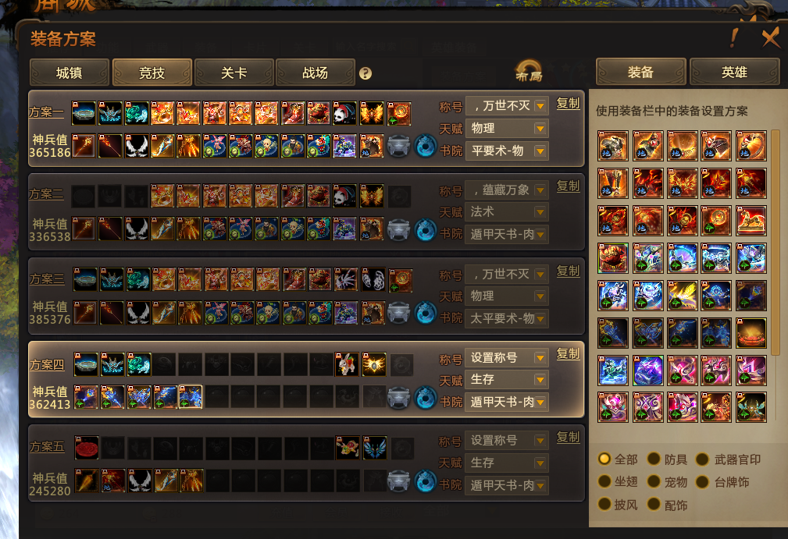Select the rabbit pet icon in 方案四

pyautogui.click(x=348, y=364)
